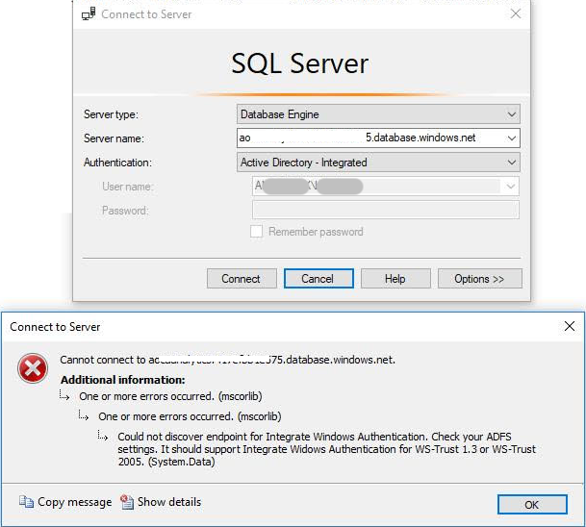Viewport: 586px width, 527px height.
Task: Click the 'Server name:' label
Action: 114,138
